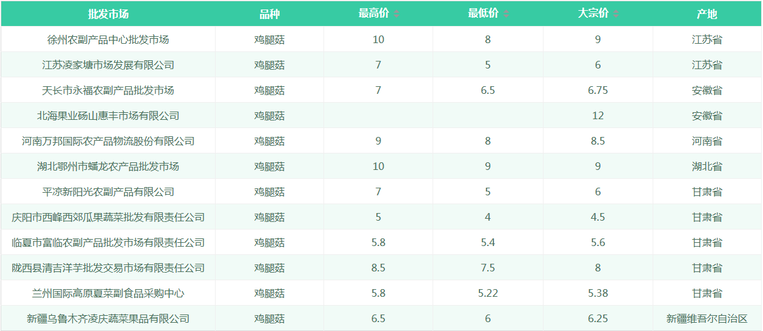Select the 批发市场 column header
Screen dimensions: 763x331
108,14
